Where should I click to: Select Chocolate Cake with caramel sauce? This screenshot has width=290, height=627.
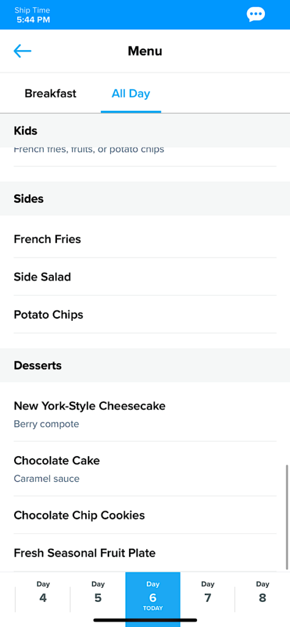145,468
